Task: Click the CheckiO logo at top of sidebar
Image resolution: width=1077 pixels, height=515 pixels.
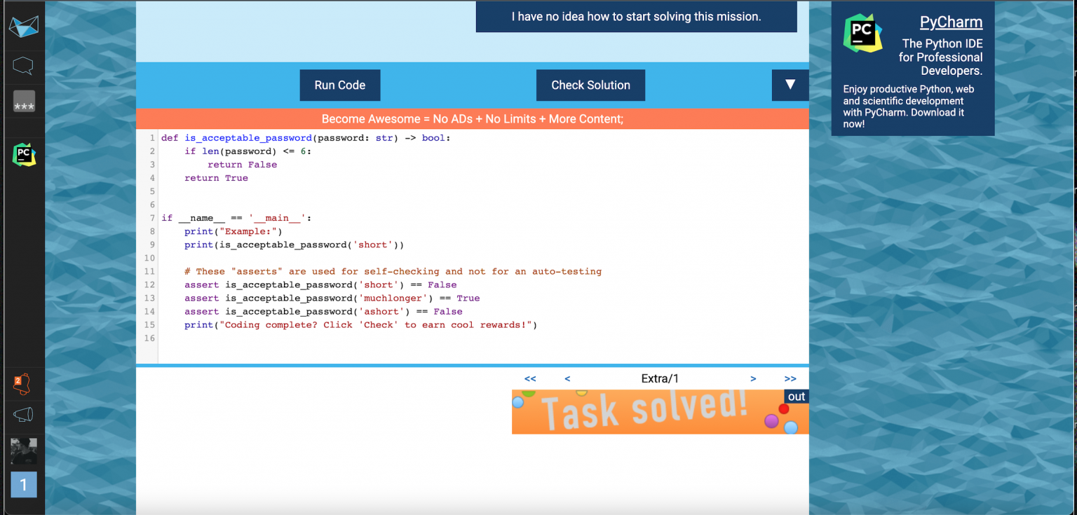Action: point(23,26)
